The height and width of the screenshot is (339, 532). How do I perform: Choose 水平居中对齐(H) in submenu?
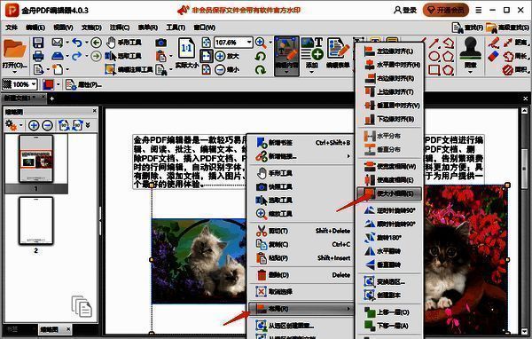coord(389,65)
